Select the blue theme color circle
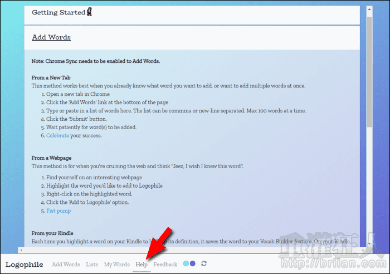This screenshot has width=390, height=274. point(192,264)
